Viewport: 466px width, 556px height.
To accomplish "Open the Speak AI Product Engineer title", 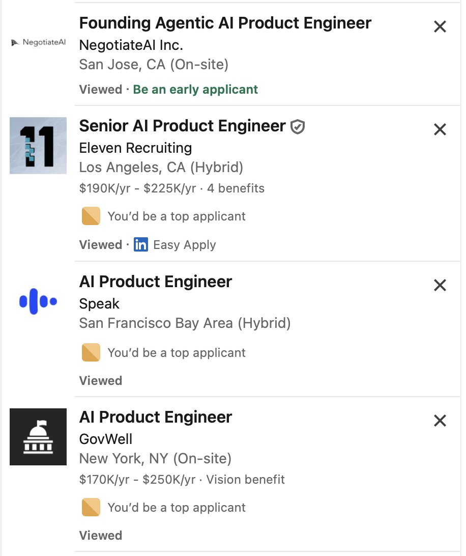I will (x=155, y=282).
